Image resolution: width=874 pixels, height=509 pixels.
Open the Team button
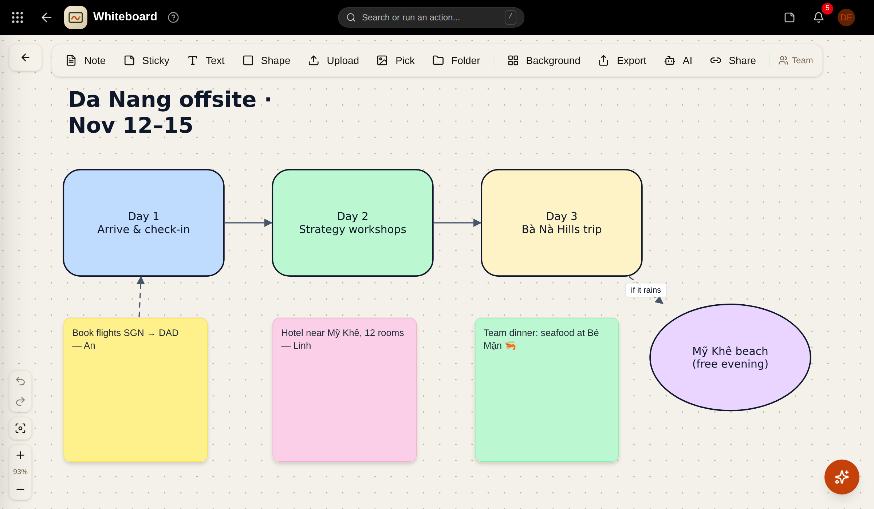(796, 60)
